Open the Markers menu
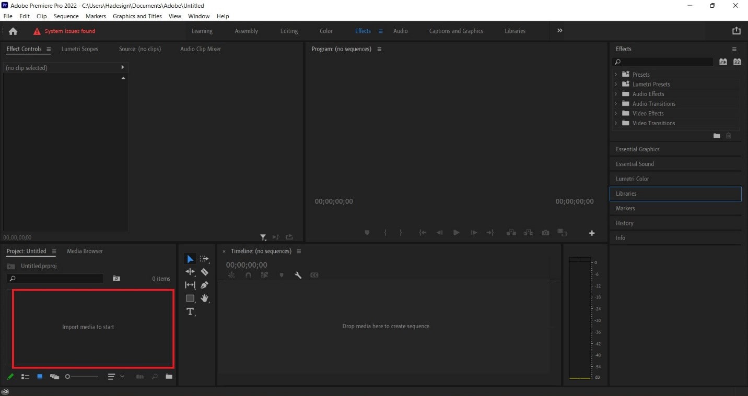The height and width of the screenshot is (396, 748). click(x=96, y=16)
